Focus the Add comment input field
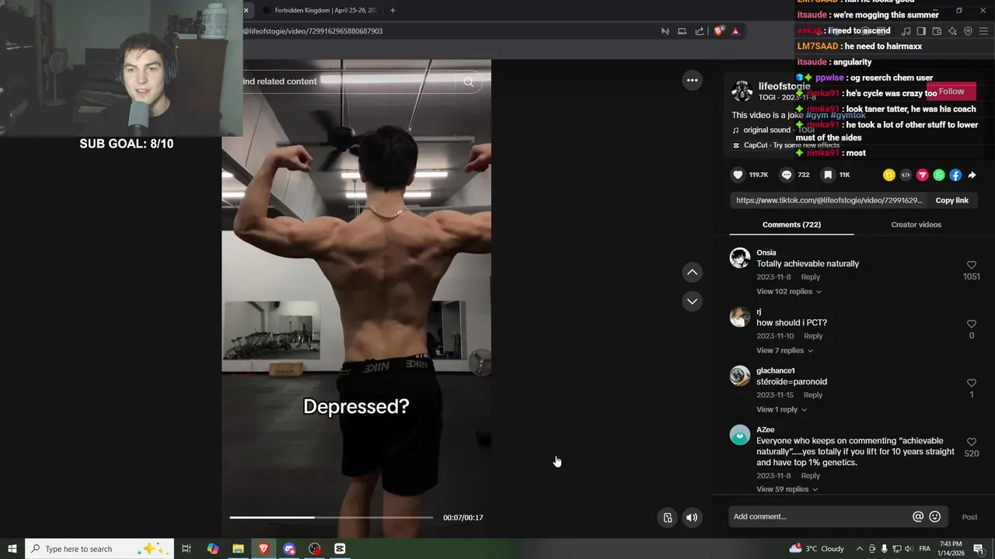The width and height of the screenshot is (995, 559). [x=820, y=517]
